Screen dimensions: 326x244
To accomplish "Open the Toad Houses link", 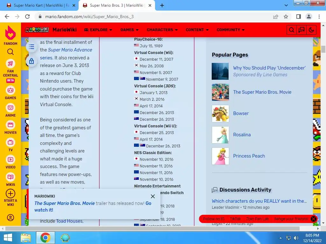I will [69, 221].
